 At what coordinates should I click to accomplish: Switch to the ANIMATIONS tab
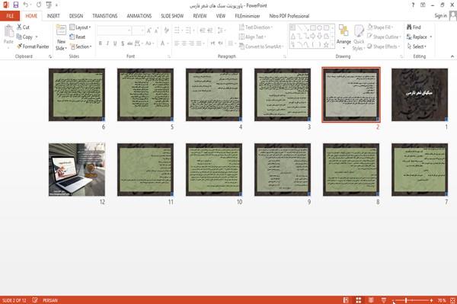click(139, 16)
